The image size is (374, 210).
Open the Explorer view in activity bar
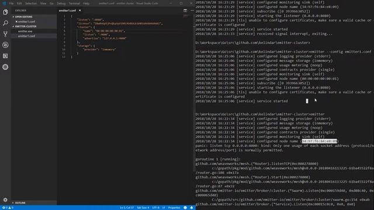pyautogui.click(x=5, y=12)
